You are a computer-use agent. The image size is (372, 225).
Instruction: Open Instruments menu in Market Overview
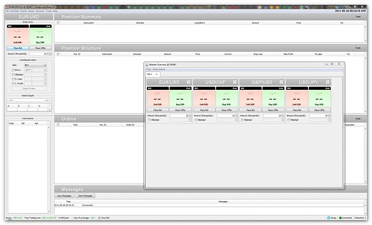159,69
